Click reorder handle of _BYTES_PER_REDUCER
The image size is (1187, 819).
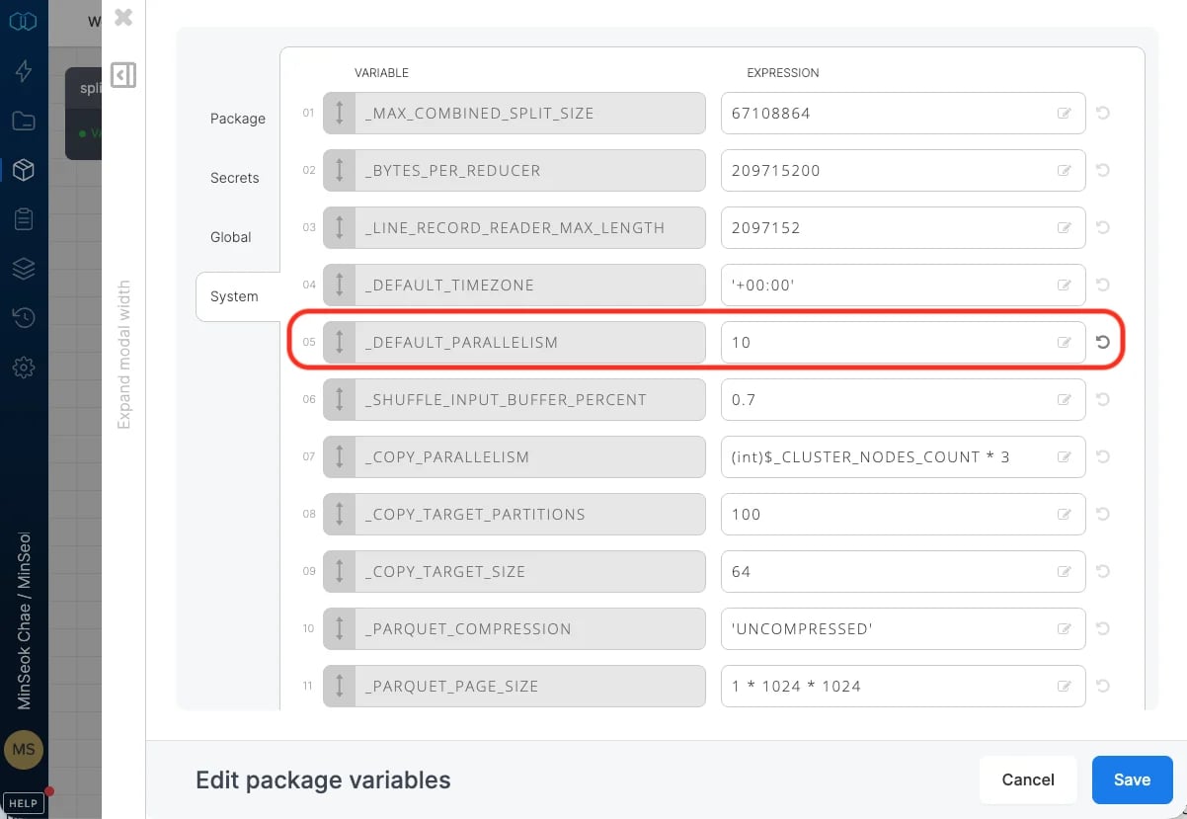coord(339,170)
